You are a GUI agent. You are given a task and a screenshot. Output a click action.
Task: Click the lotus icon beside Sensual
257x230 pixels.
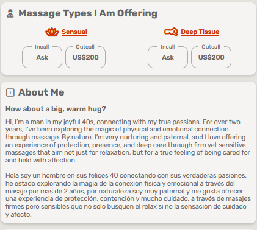(x=52, y=32)
